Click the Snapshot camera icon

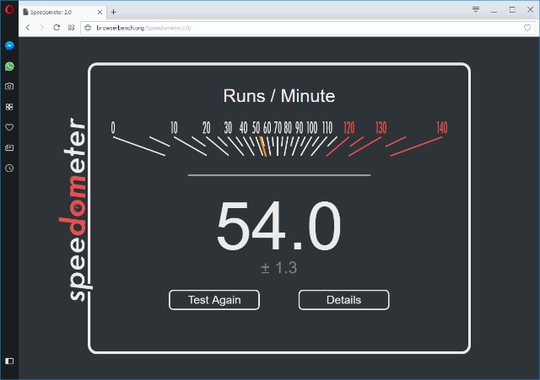coord(9,86)
